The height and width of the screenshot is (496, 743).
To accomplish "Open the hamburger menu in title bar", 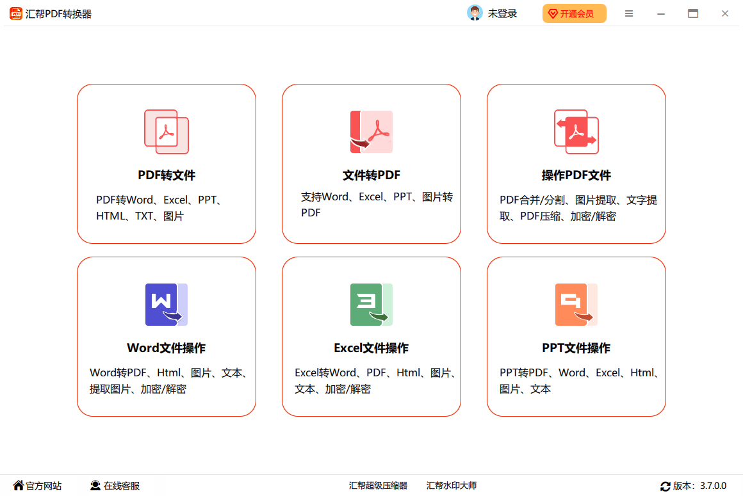I will point(629,13).
